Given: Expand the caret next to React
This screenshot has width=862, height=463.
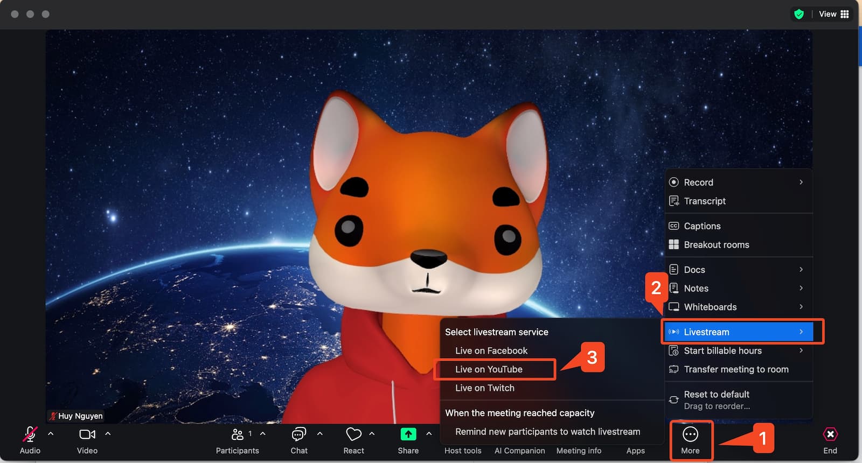Looking at the screenshot, I should click(x=372, y=433).
